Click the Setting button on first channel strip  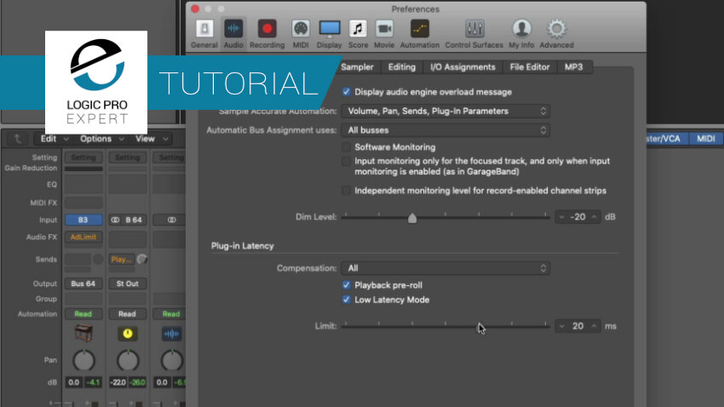[x=83, y=158]
